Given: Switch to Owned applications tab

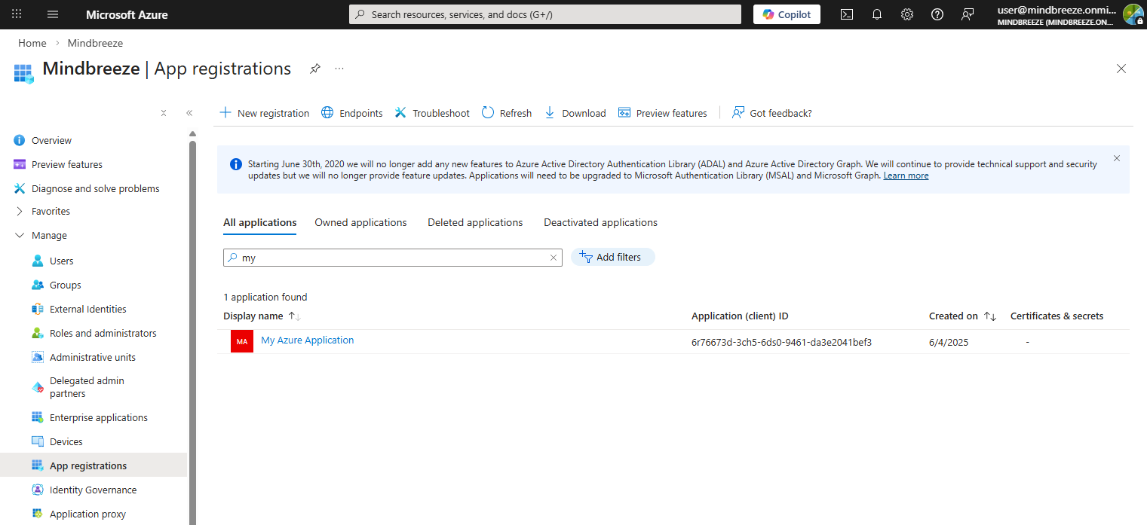Looking at the screenshot, I should tap(360, 223).
